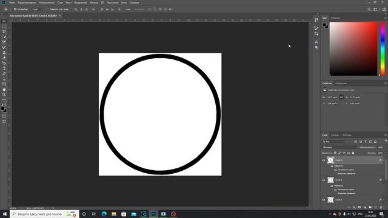This screenshot has width=388, height=218.
Task: Toggle the Автовыбор checkbox
Action: (x=15, y=9)
